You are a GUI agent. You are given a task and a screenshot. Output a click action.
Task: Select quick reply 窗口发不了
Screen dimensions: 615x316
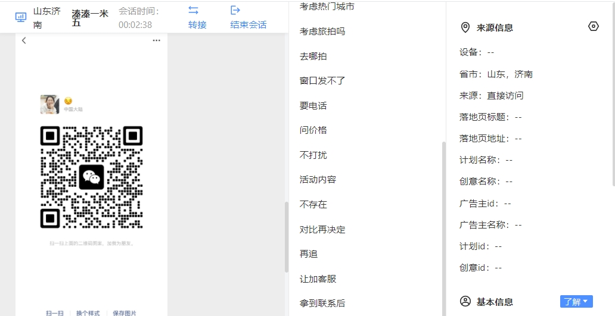[x=322, y=81]
